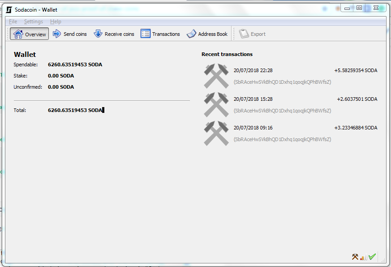Click the address under 15:28 transaction

tap(282, 111)
